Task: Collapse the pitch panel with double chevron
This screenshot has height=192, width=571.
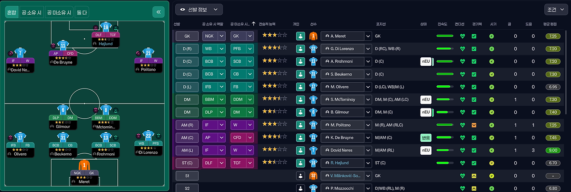Action: pyautogui.click(x=158, y=12)
